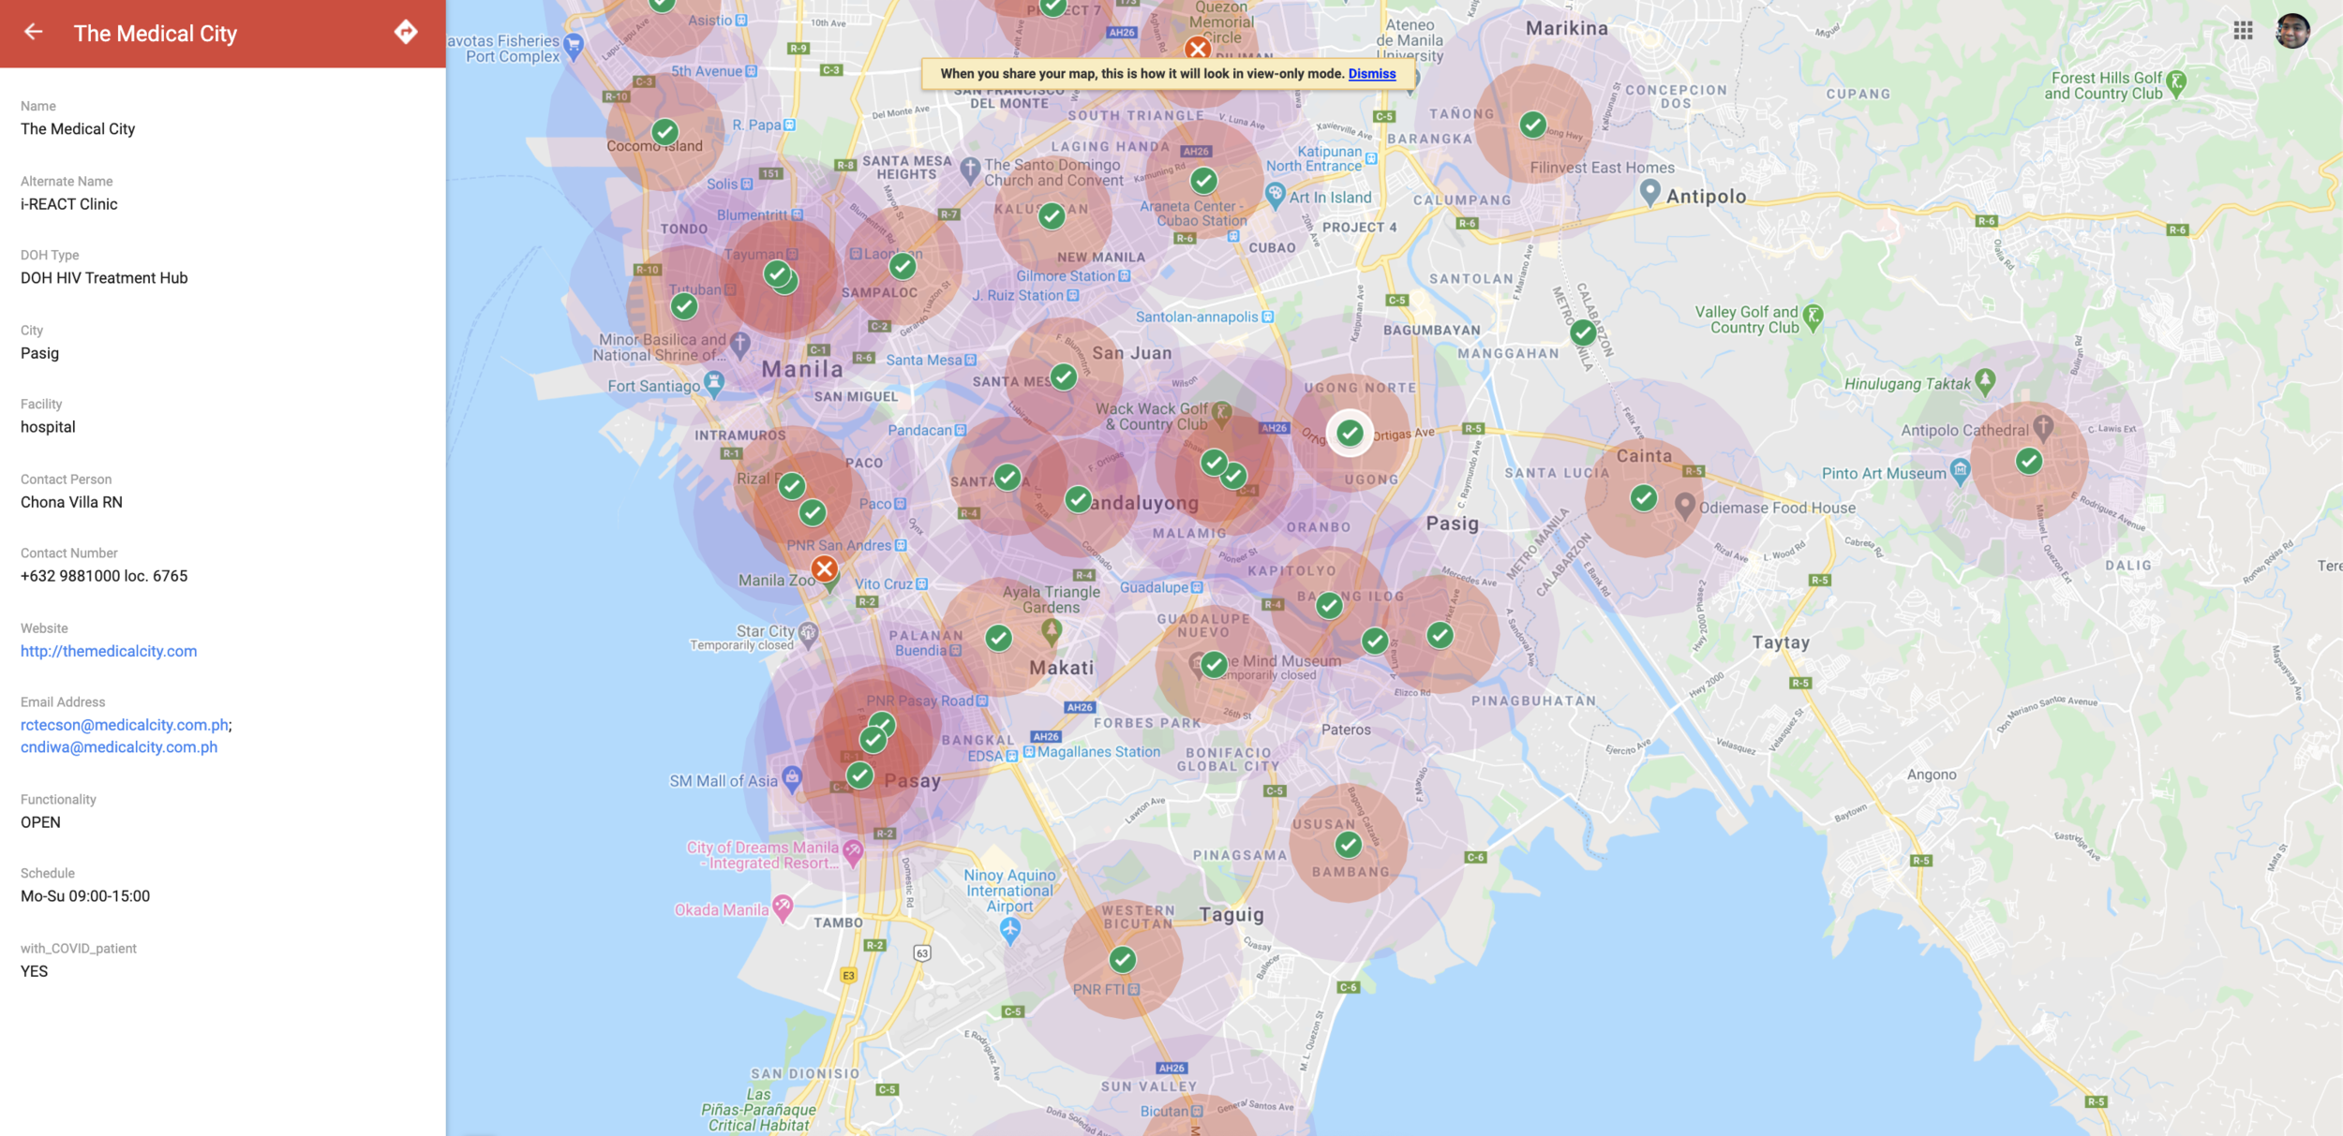2343x1136 pixels.
Task: Open directions for The Medical City
Action: pyautogui.click(x=406, y=32)
